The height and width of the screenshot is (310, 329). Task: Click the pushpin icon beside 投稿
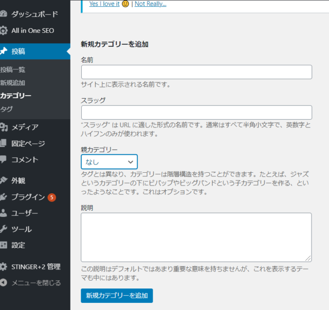tap(4, 51)
